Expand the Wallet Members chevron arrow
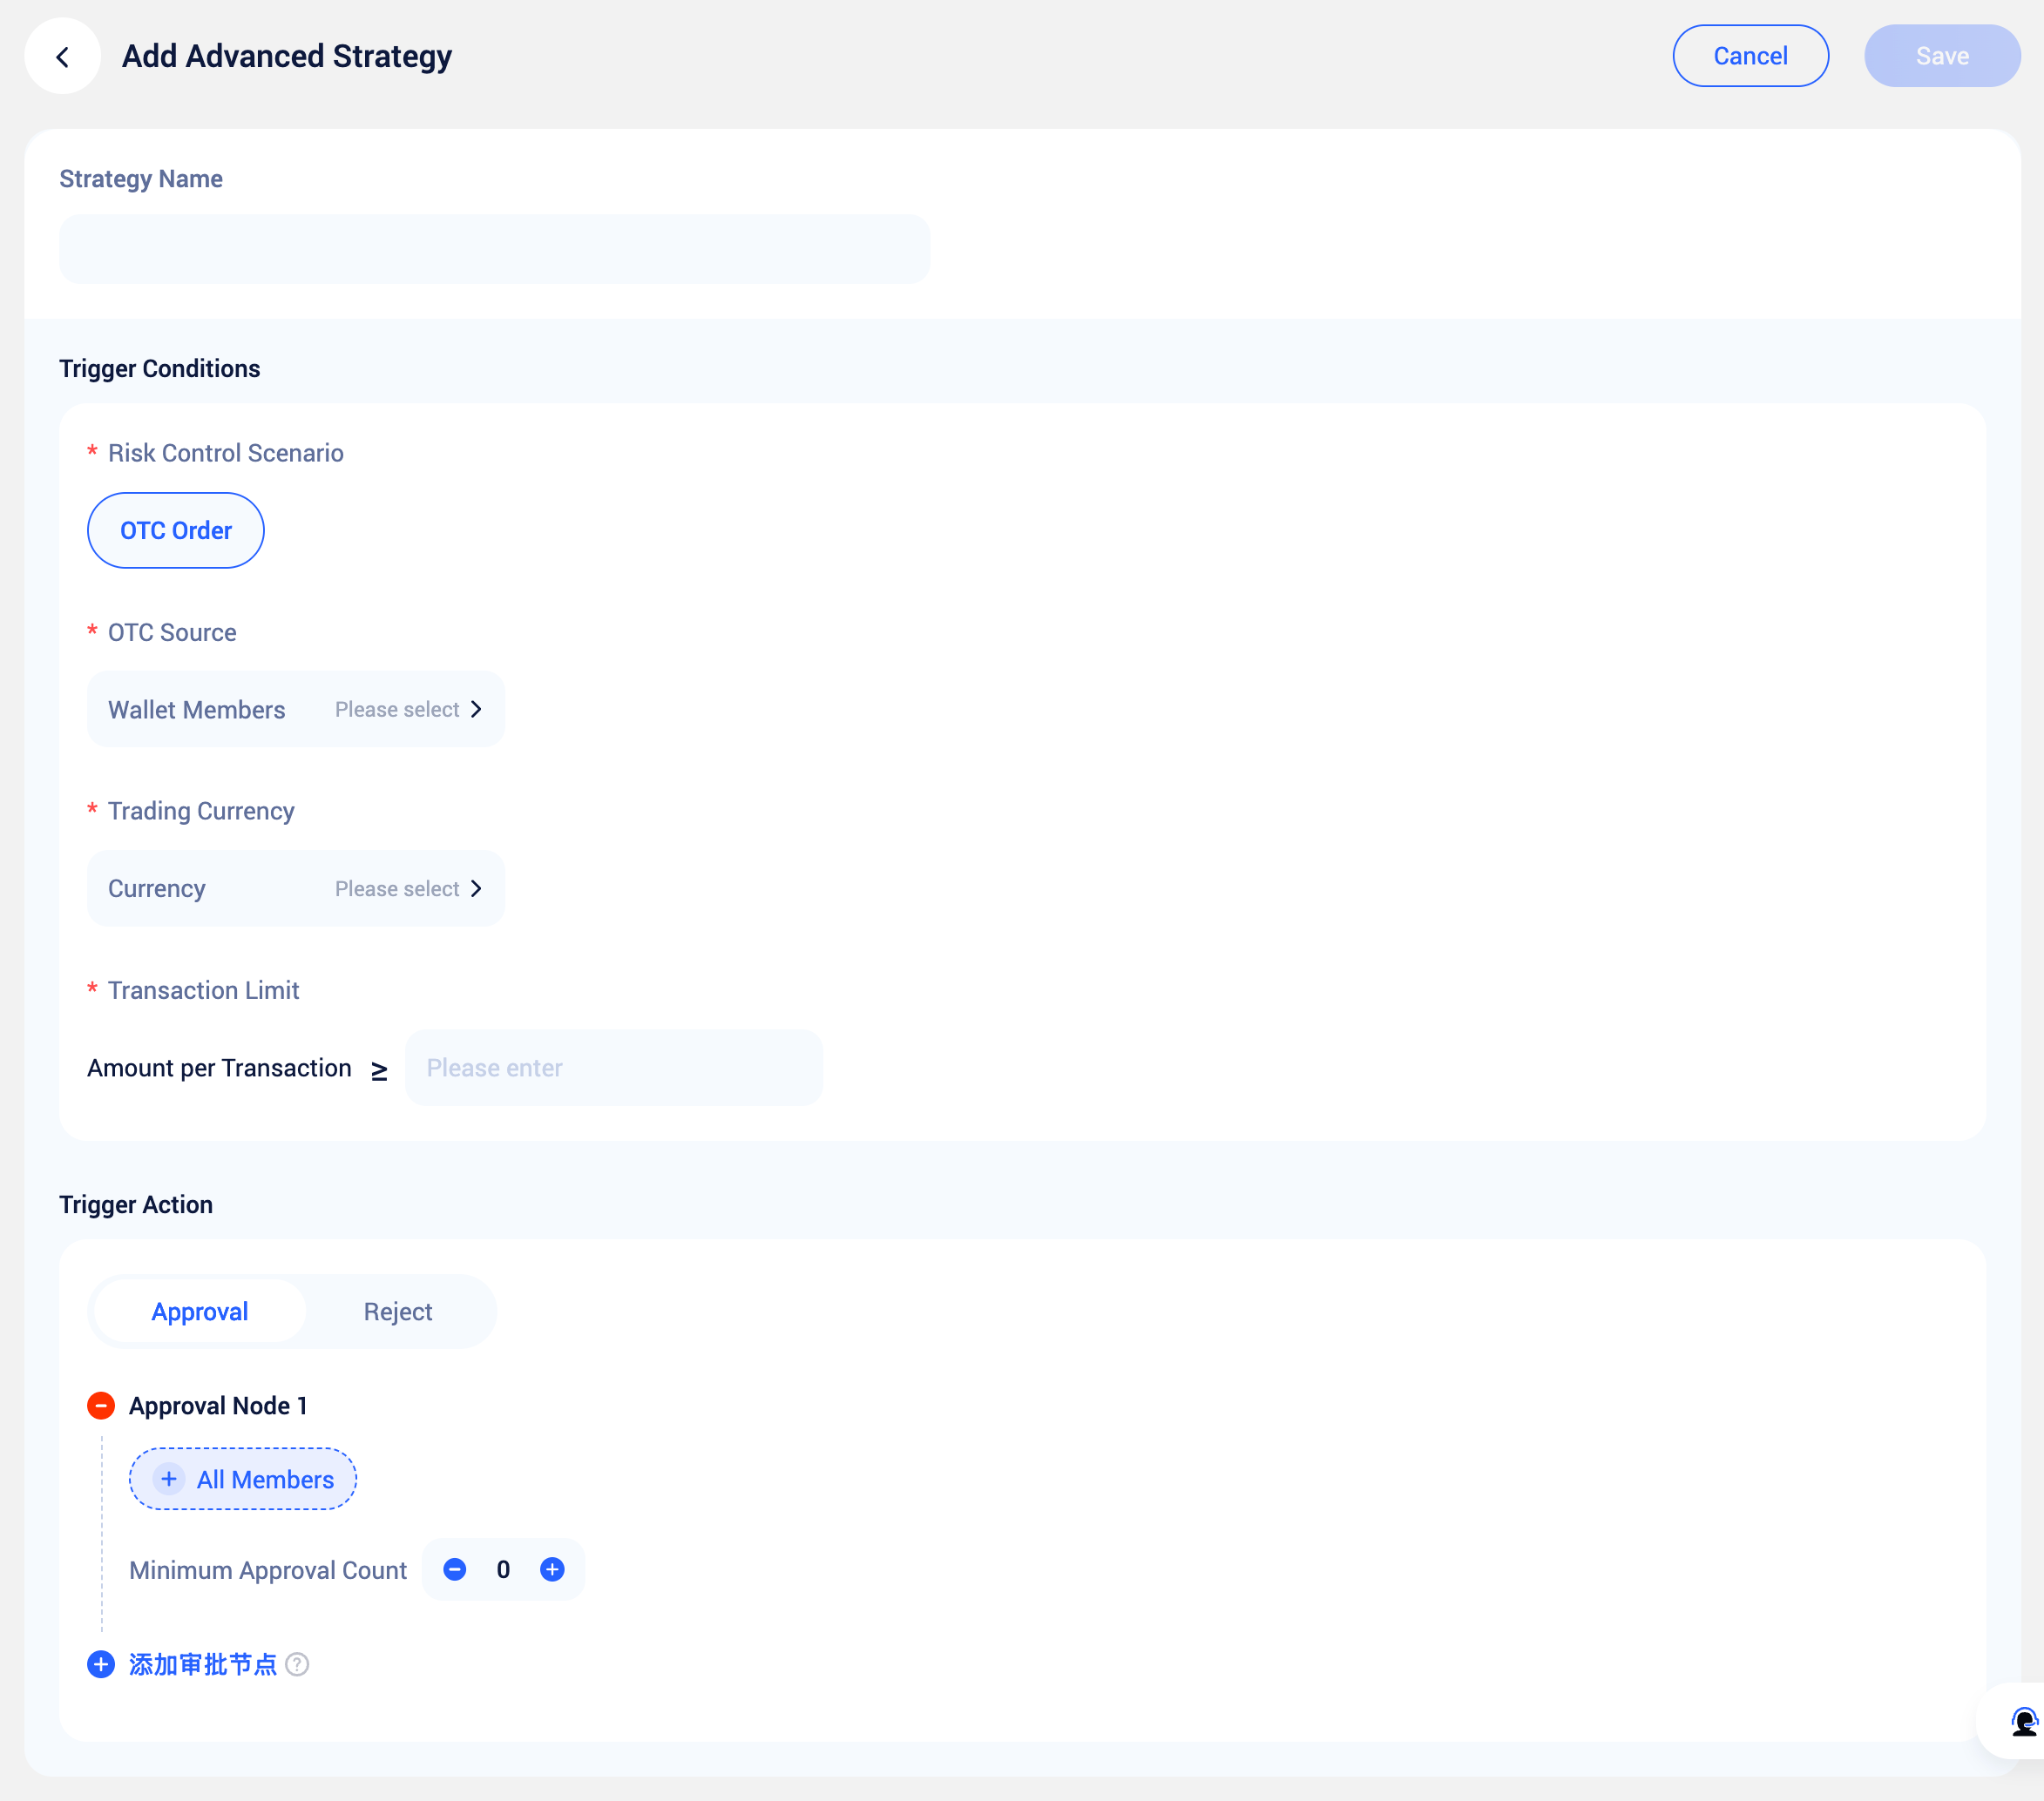This screenshot has height=1801, width=2044. pos(476,710)
